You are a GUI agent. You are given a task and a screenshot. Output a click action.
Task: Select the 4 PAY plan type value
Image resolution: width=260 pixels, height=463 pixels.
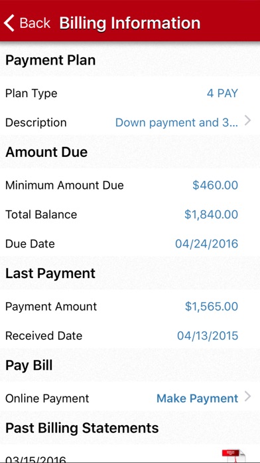pyautogui.click(x=222, y=94)
